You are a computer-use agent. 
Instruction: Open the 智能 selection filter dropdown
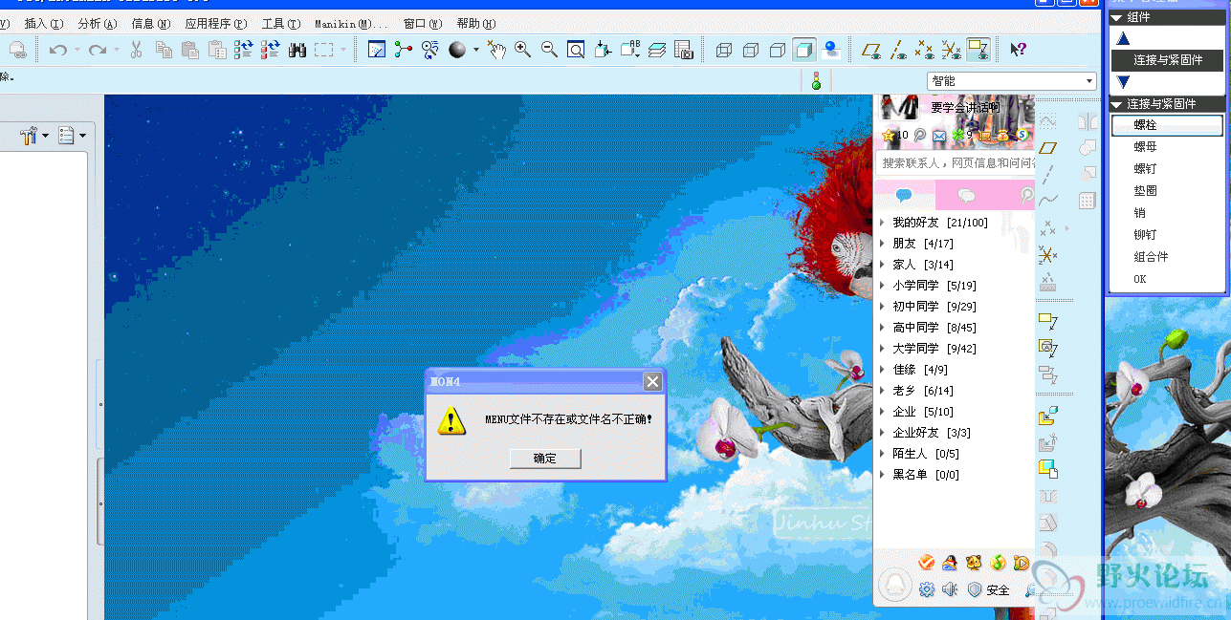click(x=1011, y=81)
